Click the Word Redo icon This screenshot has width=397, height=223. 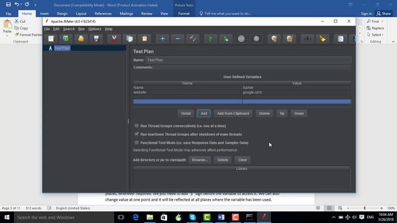(27, 4)
